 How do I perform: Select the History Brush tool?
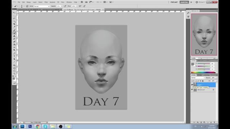coord(14,39)
